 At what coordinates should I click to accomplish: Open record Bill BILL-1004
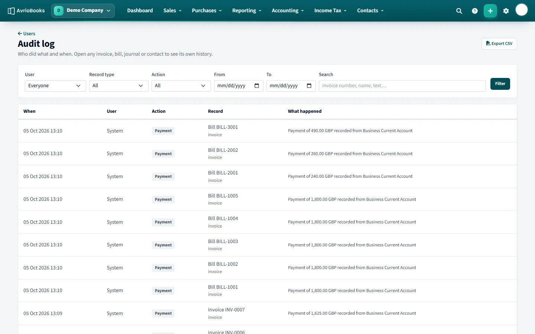(223, 218)
